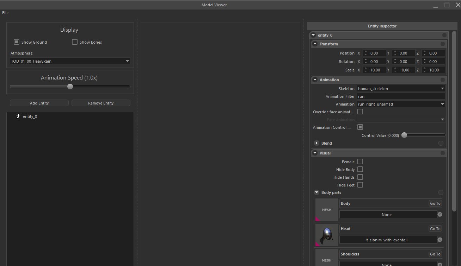Click the Animation Speed slider handle
This screenshot has width=461, height=266.
click(70, 87)
